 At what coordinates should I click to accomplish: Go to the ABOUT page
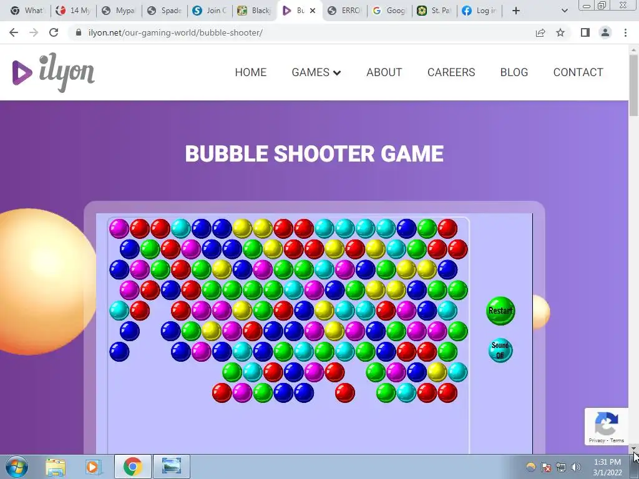click(x=384, y=72)
